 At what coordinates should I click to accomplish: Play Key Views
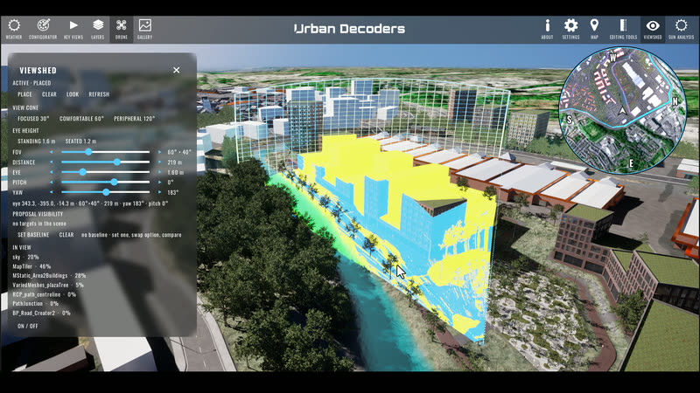73,30
